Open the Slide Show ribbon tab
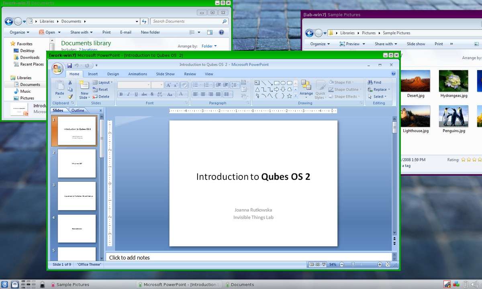The image size is (482, 289). tap(165, 74)
